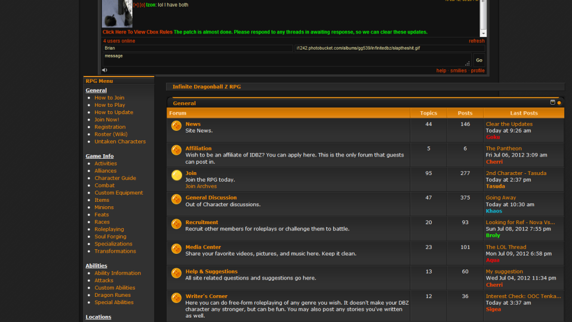Open last post Clear the Updates
572x322 pixels.
coord(509,124)
